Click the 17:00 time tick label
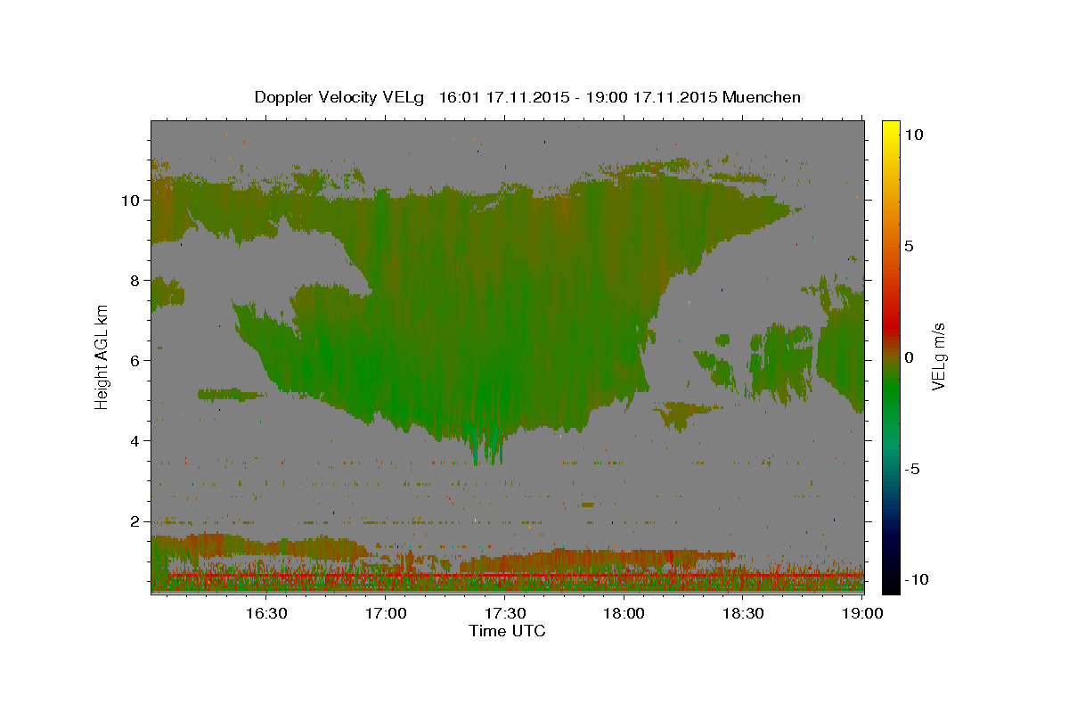 pyautogui.click(x=387, y=613)
